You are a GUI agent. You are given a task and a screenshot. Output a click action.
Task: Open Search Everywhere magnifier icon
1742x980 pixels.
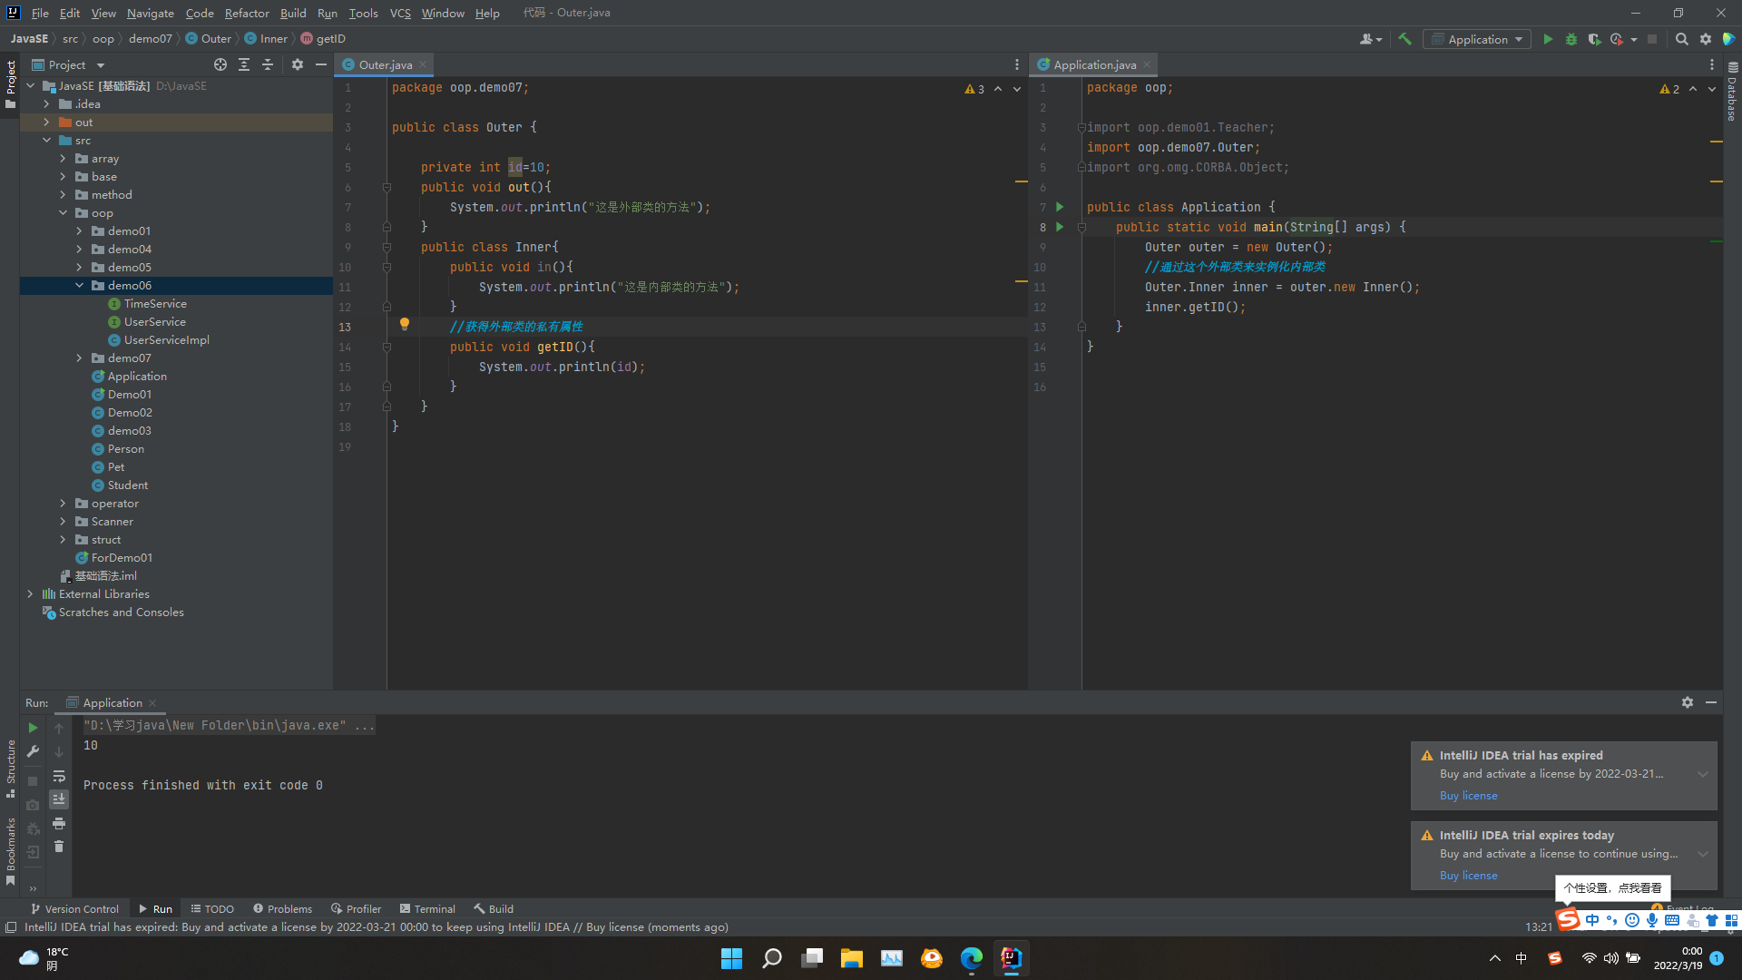coord(1681,39)
